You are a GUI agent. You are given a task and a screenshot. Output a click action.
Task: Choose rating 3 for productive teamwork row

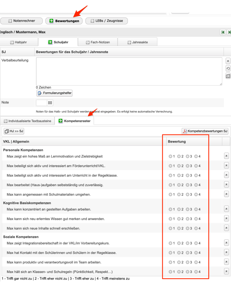point(187,262)
